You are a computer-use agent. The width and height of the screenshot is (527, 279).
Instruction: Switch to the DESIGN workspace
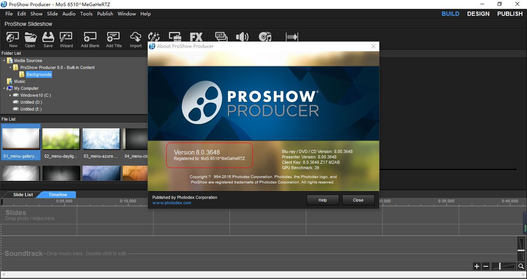pos(478,13)
